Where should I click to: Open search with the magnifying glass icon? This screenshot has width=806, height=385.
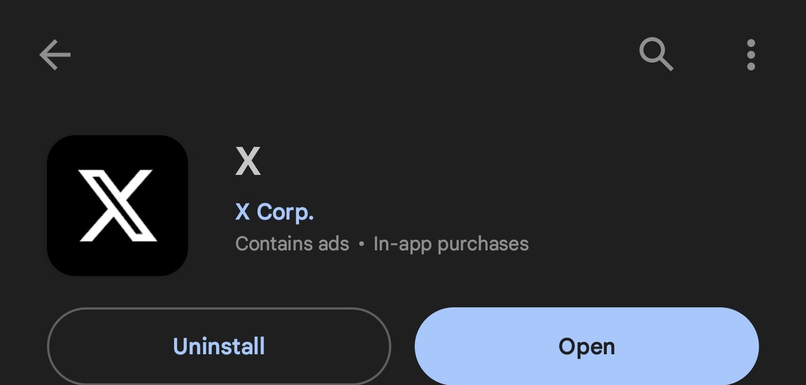tap(656, 55)
